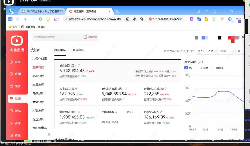Open 成长 growth section in sidebar
Viewport: 250px width, 146px height.
15,86
